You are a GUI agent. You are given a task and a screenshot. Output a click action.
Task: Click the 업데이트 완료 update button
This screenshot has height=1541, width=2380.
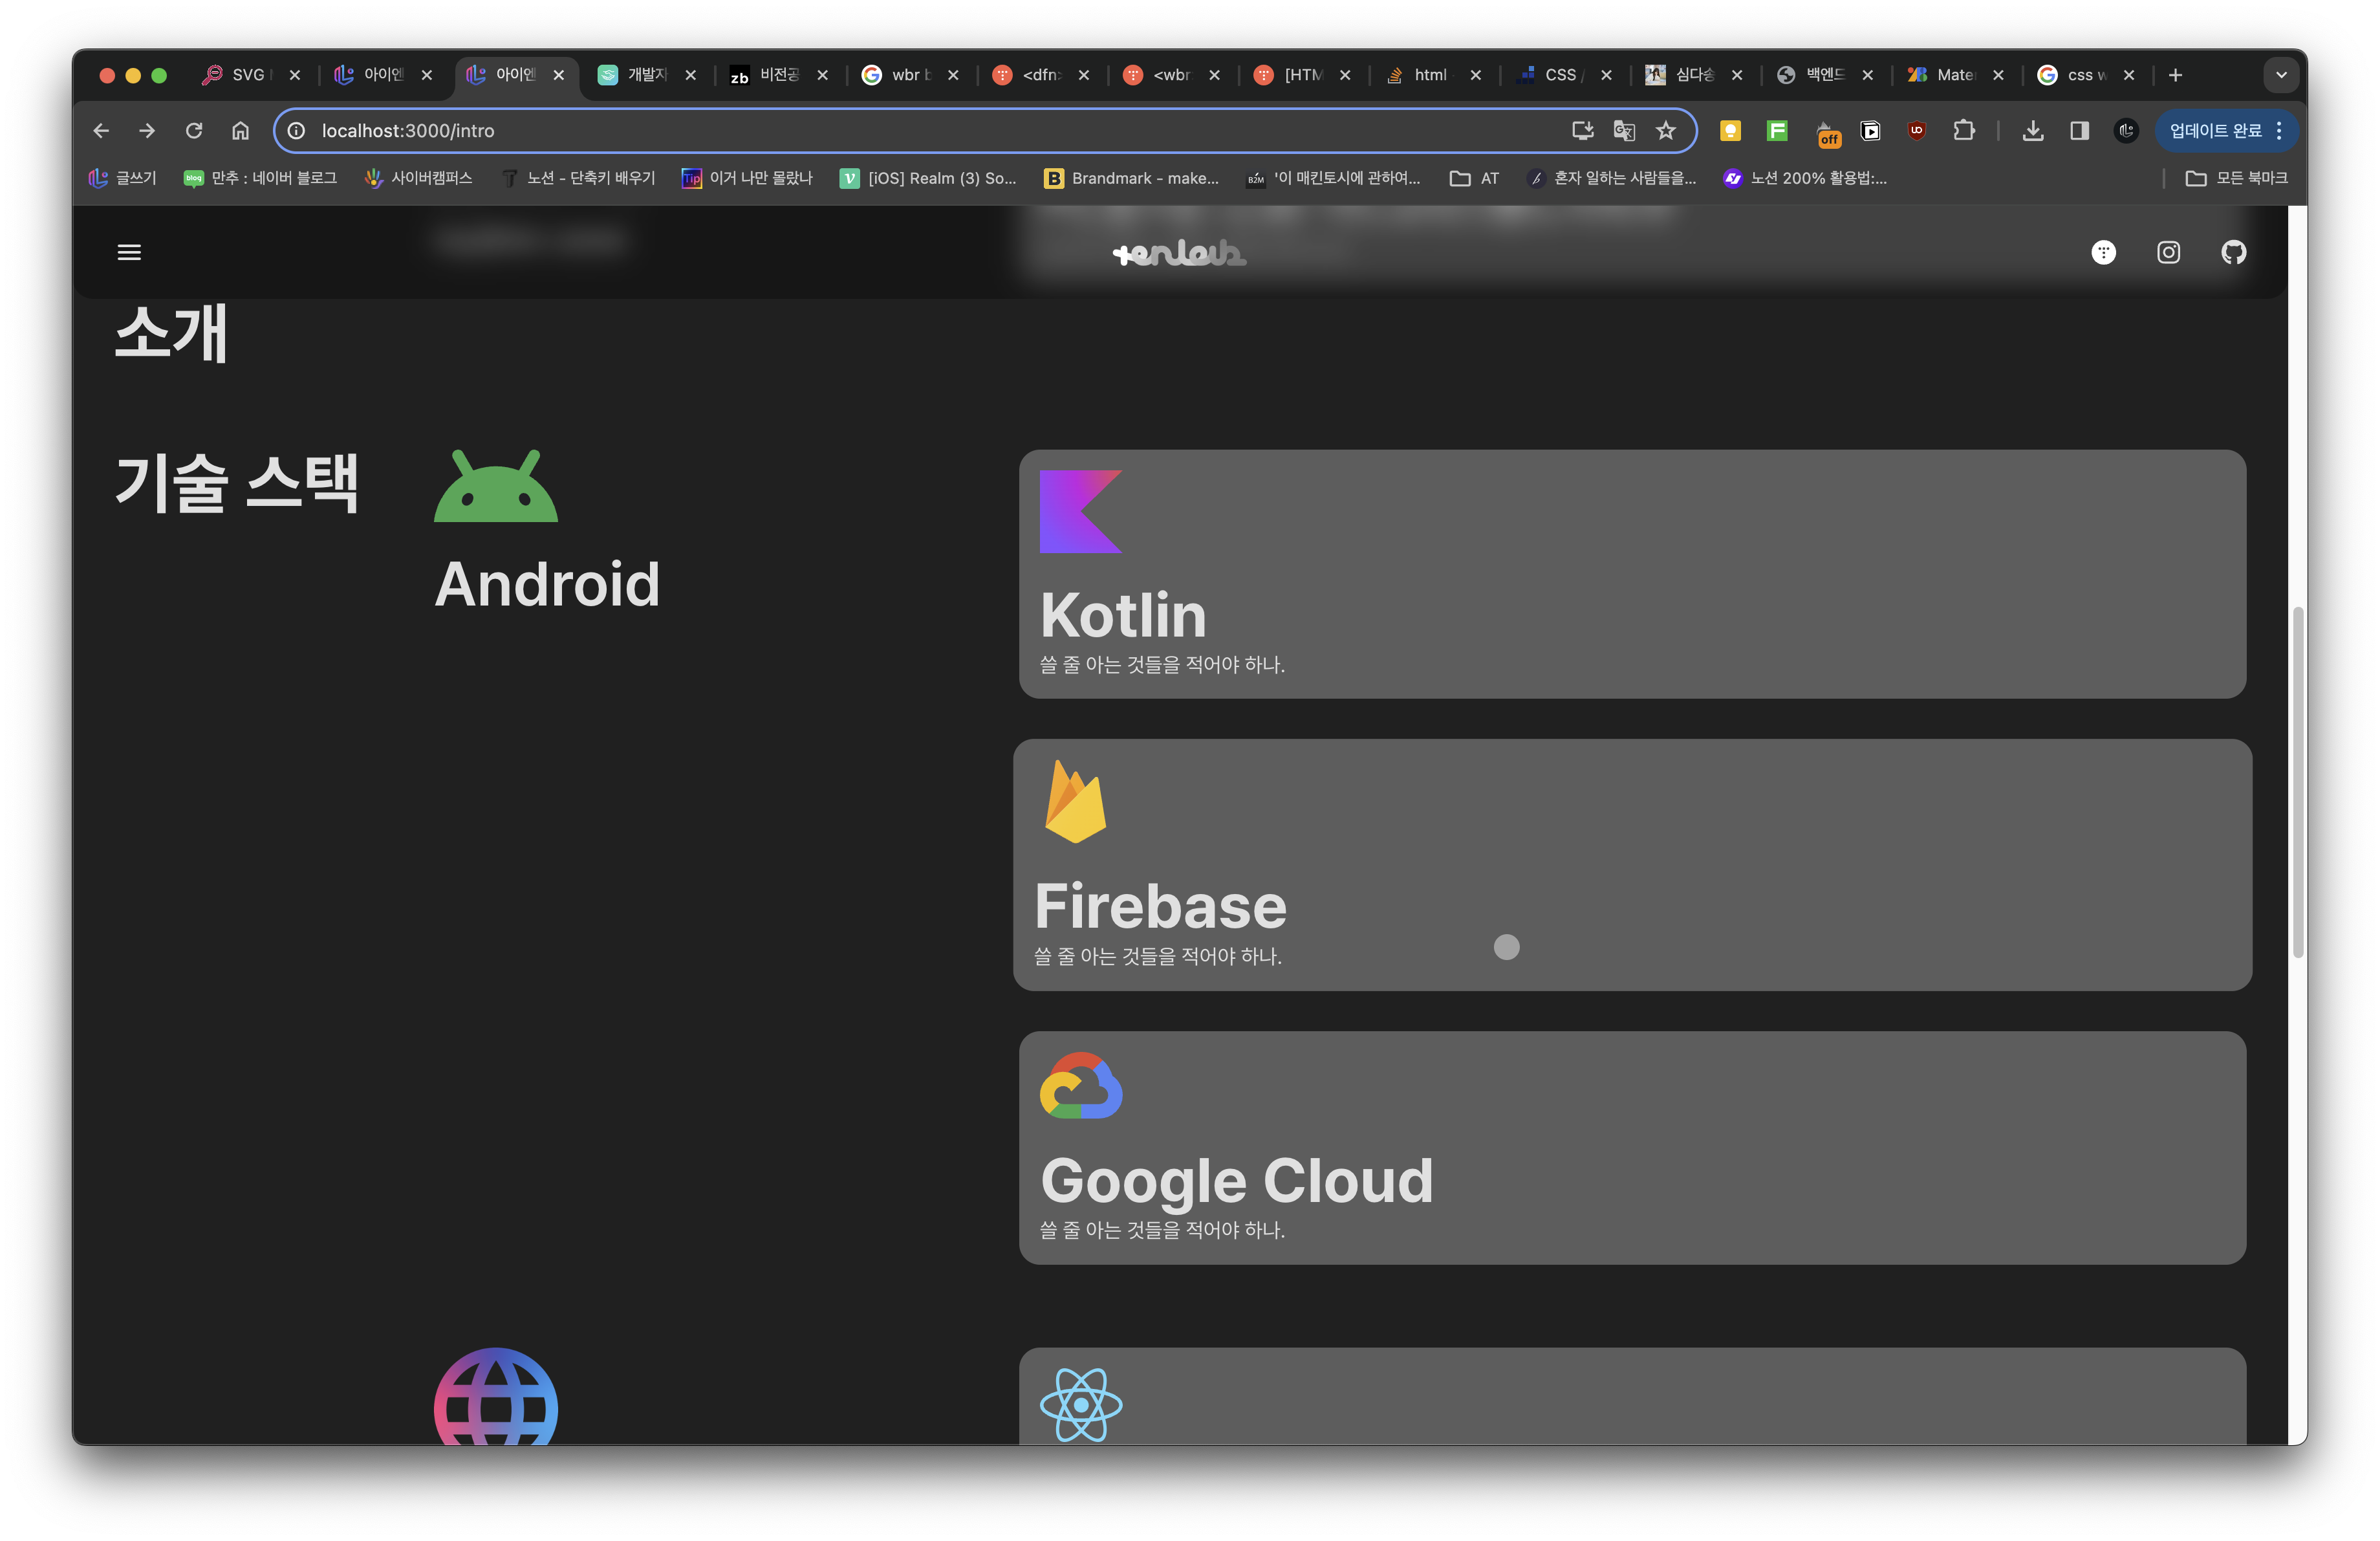point(2214,131)
